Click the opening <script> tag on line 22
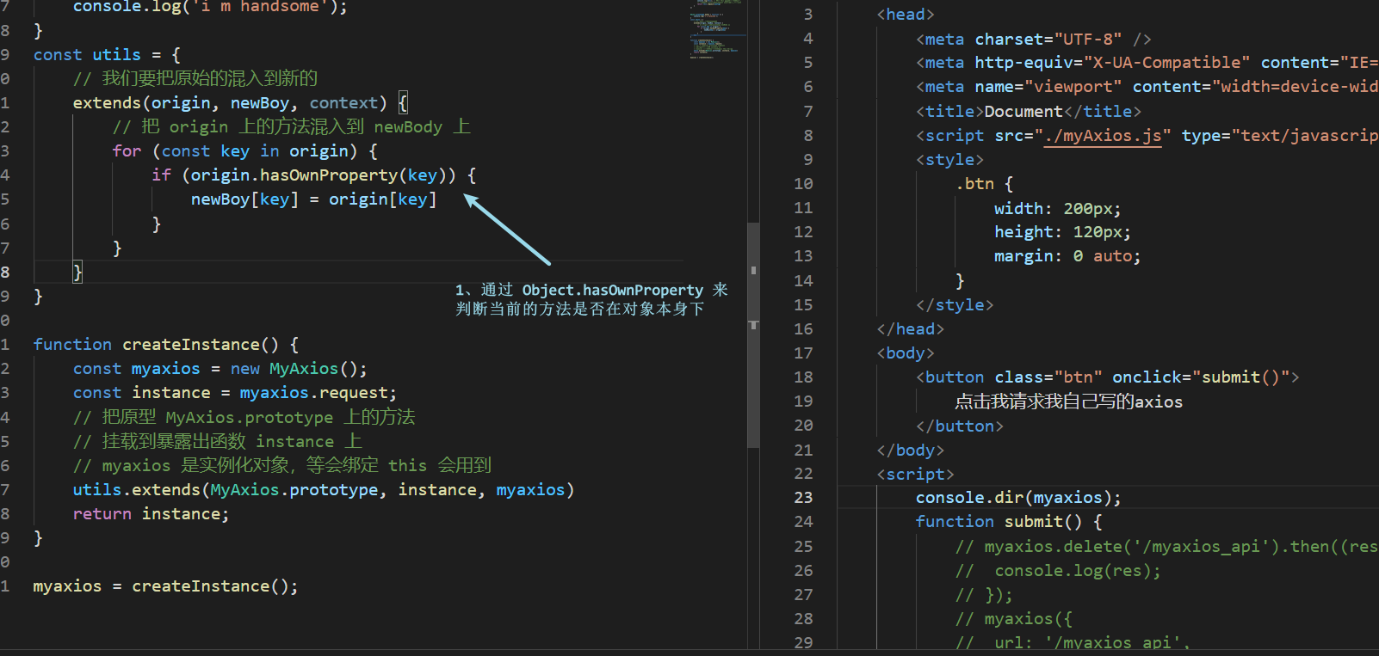The height and width of the screenshot is (656, 1379). [x=915, y=474]
